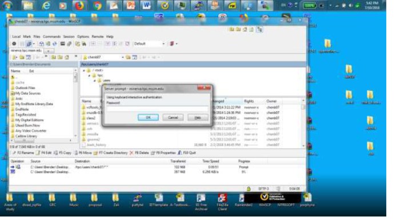Click OK in the Server prompt dialog
The width and height of the screenshot is (400, 221).
coord(148,117)
